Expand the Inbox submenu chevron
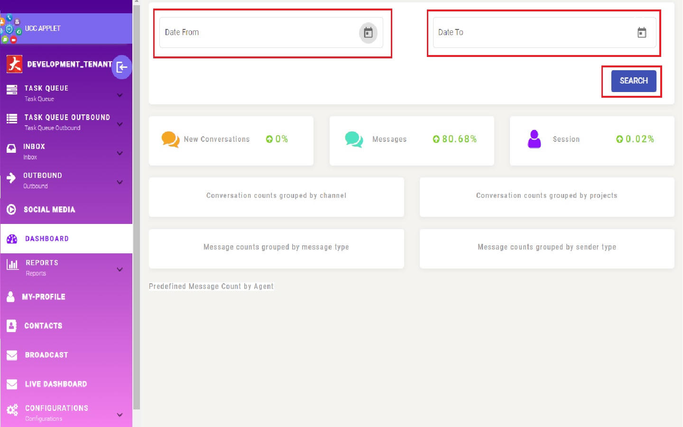 click(120, 153)
